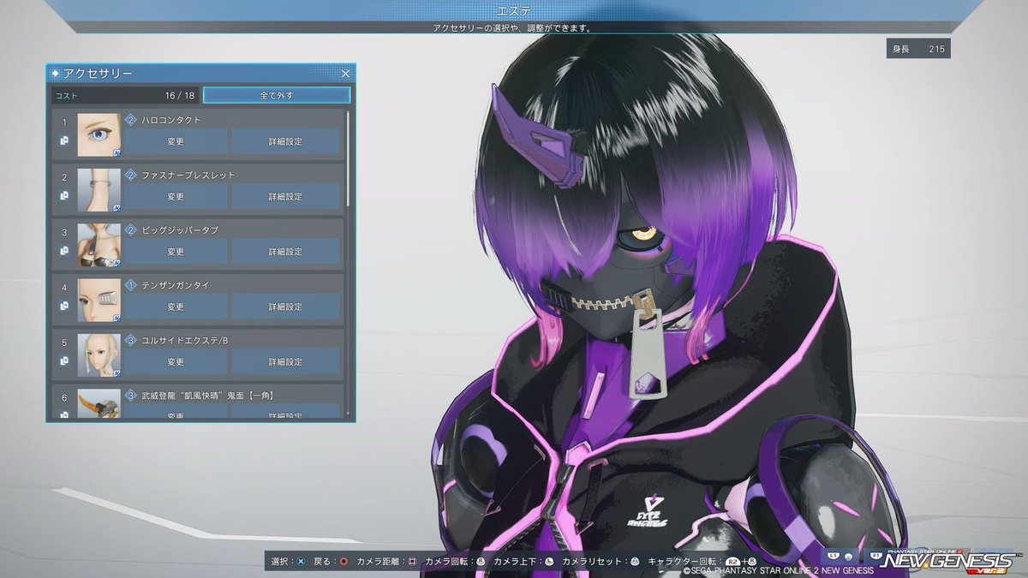Click the エステ screen title
The height and width of the screenshot is (578, 1028).
[513, 10]
